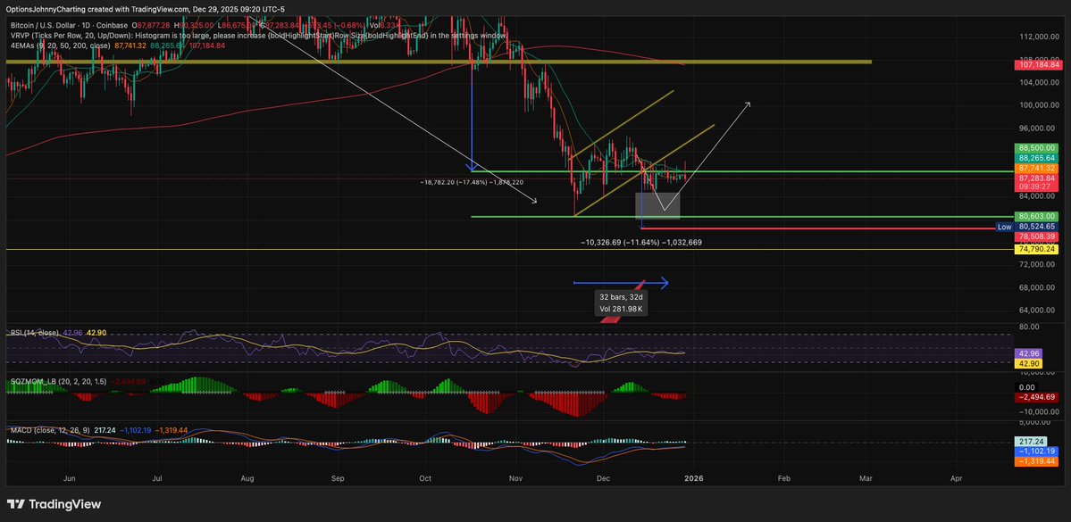Screen dimensions: 1071x522
Task: Click the 112,000.00 price scale tick
Action: [1040, 37]
